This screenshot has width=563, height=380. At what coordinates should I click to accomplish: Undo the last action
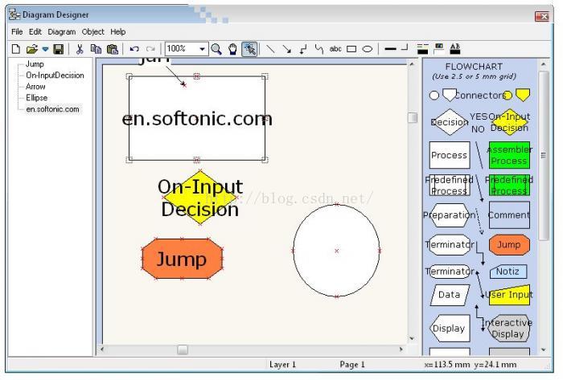pos(134,49)
